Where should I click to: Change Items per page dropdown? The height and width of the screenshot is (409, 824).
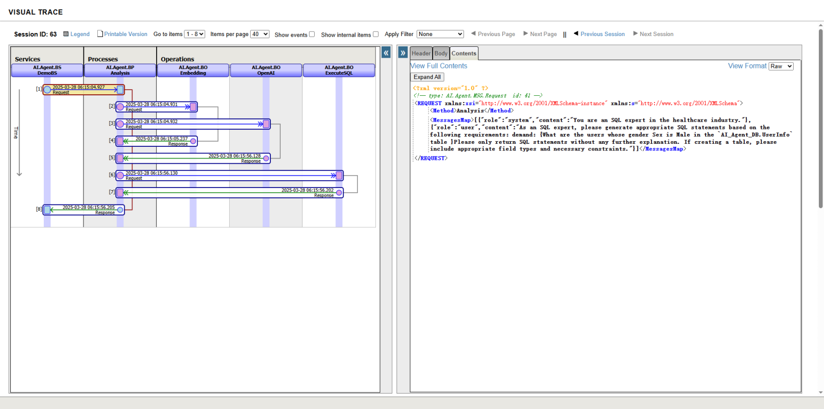[260, 34]
